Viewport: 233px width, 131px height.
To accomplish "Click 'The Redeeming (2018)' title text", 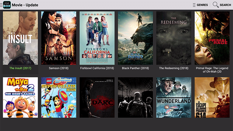I will (x=174, y=68).
